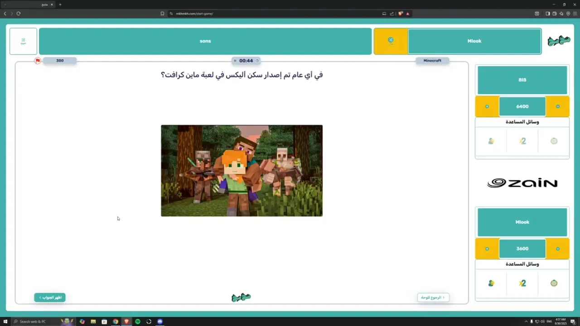Image resolution: width=580 pixels, height=326 pixels.
Task: Click the Zain sponsor logo
Action: point(522,183)
